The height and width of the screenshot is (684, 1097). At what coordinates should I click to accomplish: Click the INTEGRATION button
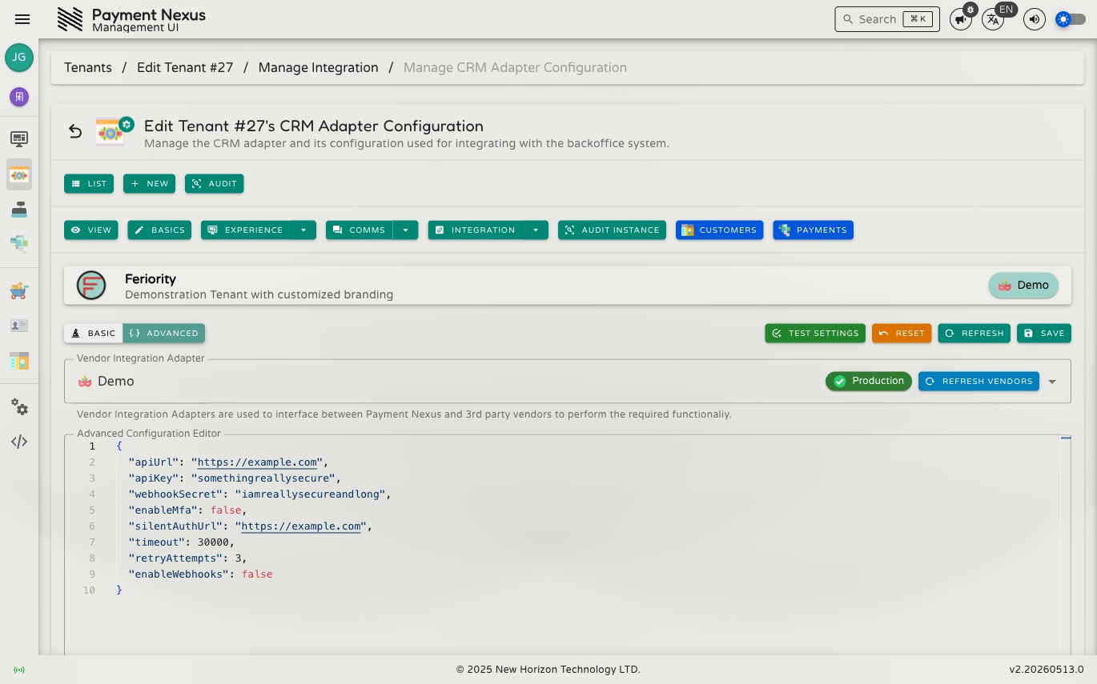pos(476,230)
